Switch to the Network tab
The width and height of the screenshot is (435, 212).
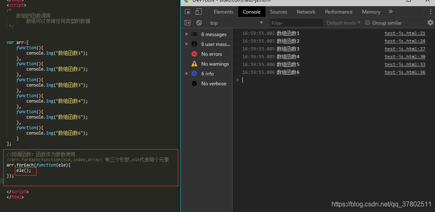[x=306, y=11]
